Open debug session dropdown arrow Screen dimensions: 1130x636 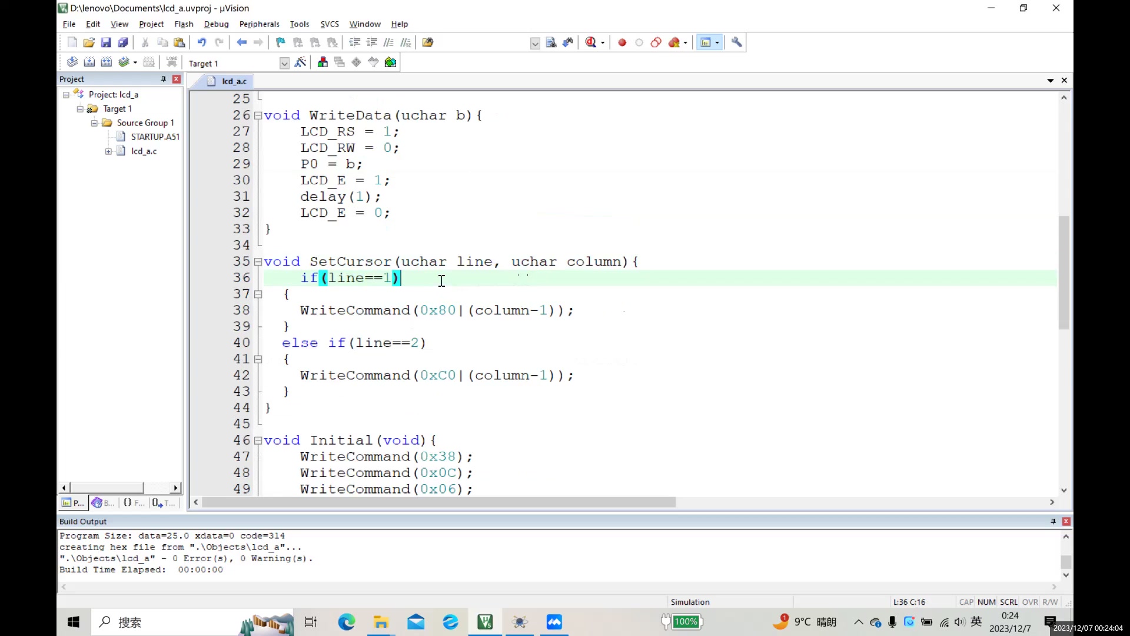(603, 43)
